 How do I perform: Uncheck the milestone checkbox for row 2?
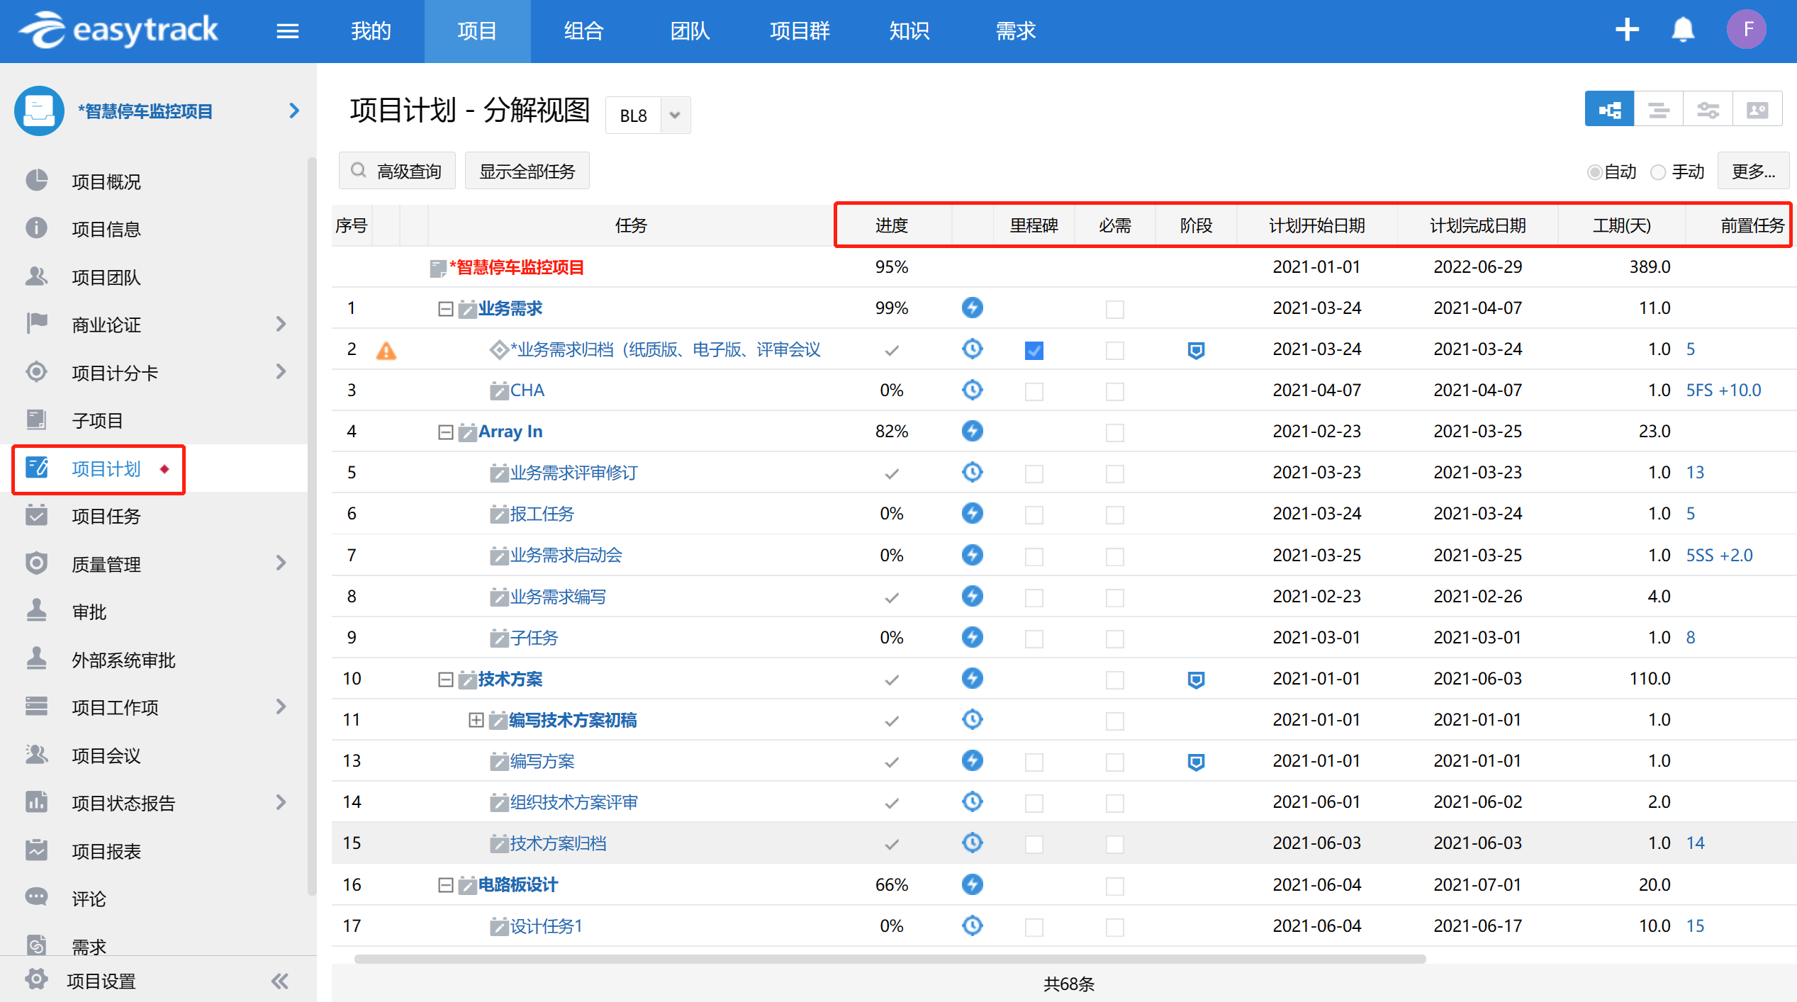[1034, 350]
